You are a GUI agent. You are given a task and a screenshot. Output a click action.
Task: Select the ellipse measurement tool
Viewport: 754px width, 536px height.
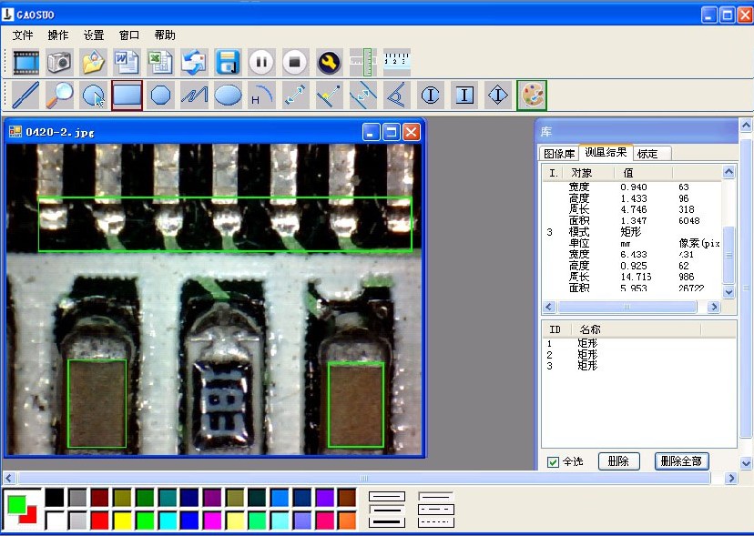[228, 95]
